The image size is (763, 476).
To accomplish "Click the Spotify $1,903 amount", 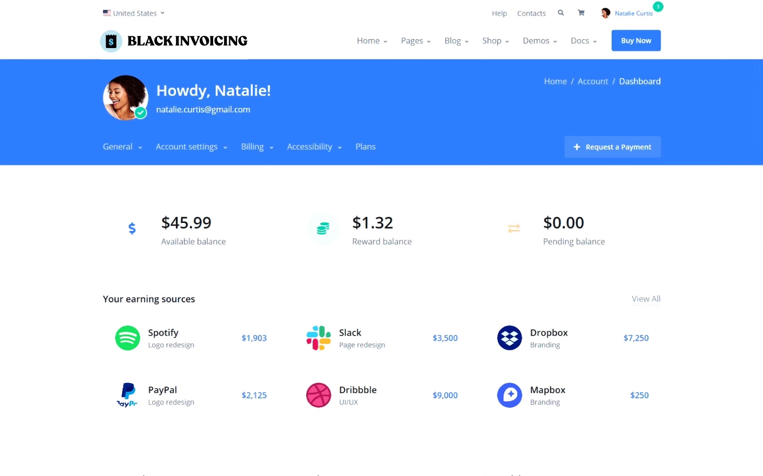I will pyautogui.click(x=254, y=338).
